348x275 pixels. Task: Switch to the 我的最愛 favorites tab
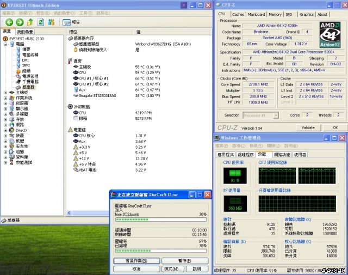pos(25,32)
